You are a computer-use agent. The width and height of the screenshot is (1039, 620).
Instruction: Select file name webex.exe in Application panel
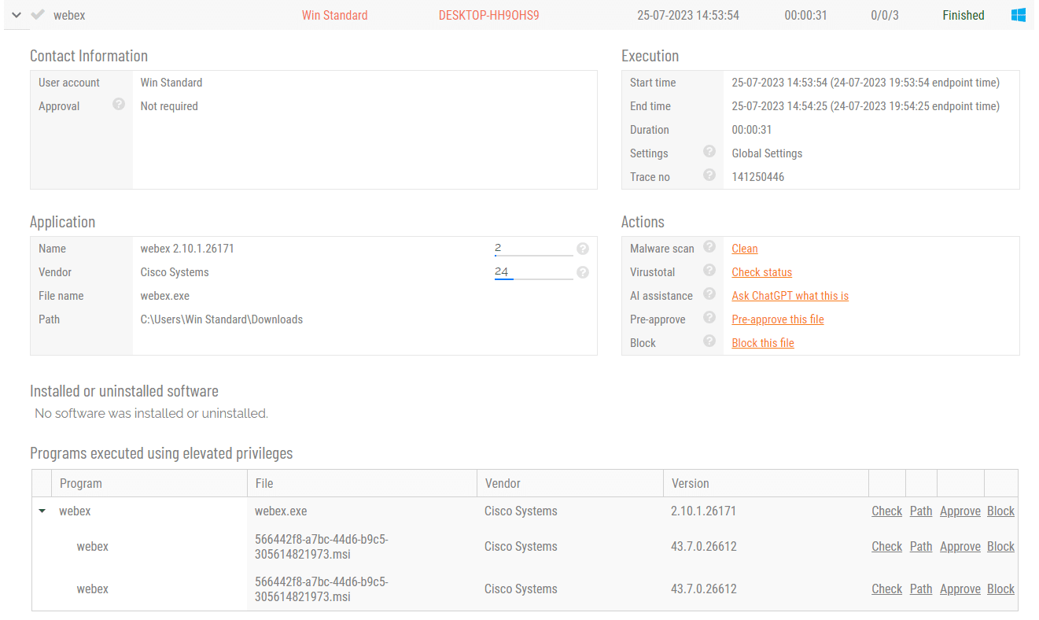click(x=165, y=296)
